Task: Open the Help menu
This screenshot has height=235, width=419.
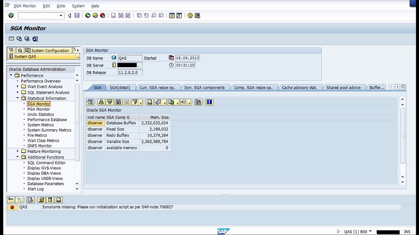Action: click(95, 6)
